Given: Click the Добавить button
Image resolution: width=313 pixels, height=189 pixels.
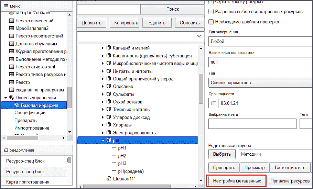Looking at the screenshot, I should pos(91,23).
